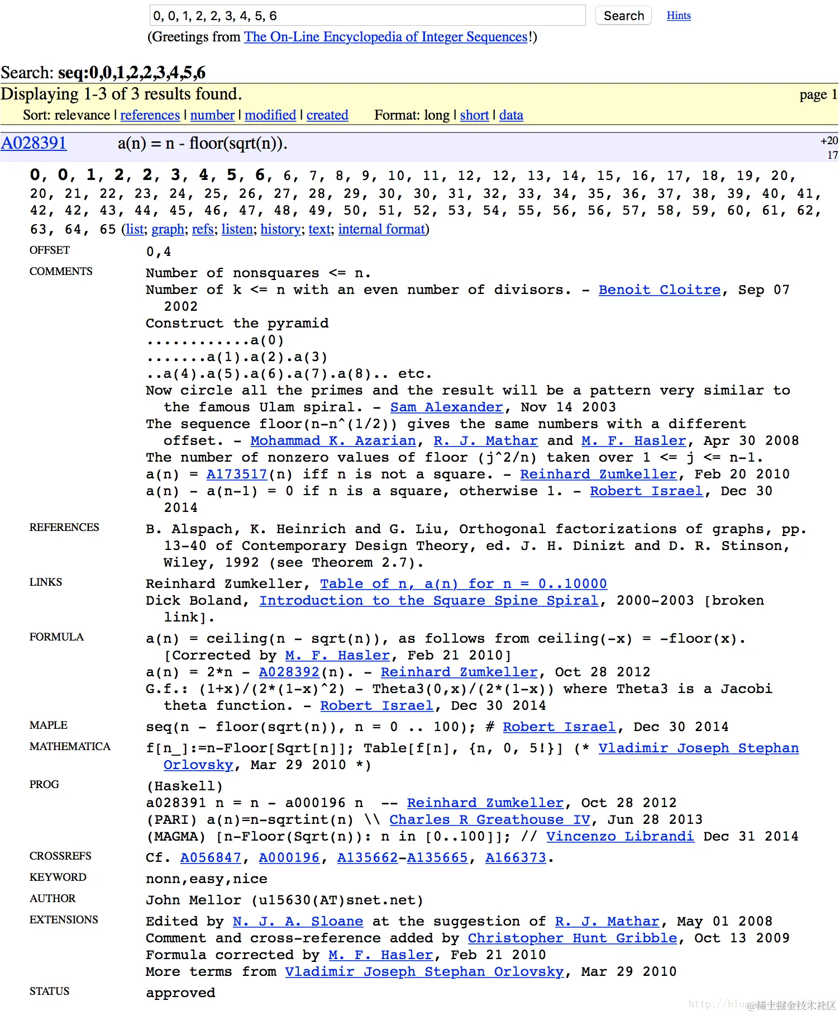Open The On-Line Encyclopedia of Integer Sequences link
Viewport: 840px width, 1015px height.
coord(386,37)
